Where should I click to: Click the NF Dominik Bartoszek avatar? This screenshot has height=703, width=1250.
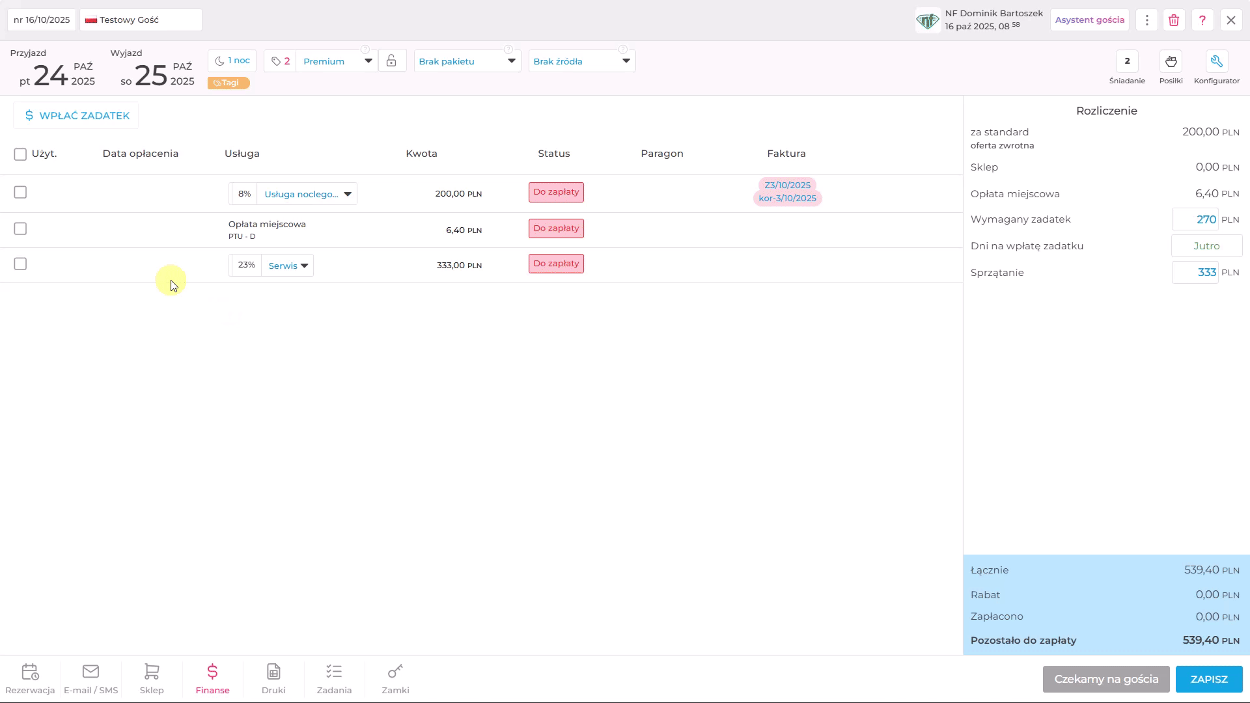coord(928,20)
